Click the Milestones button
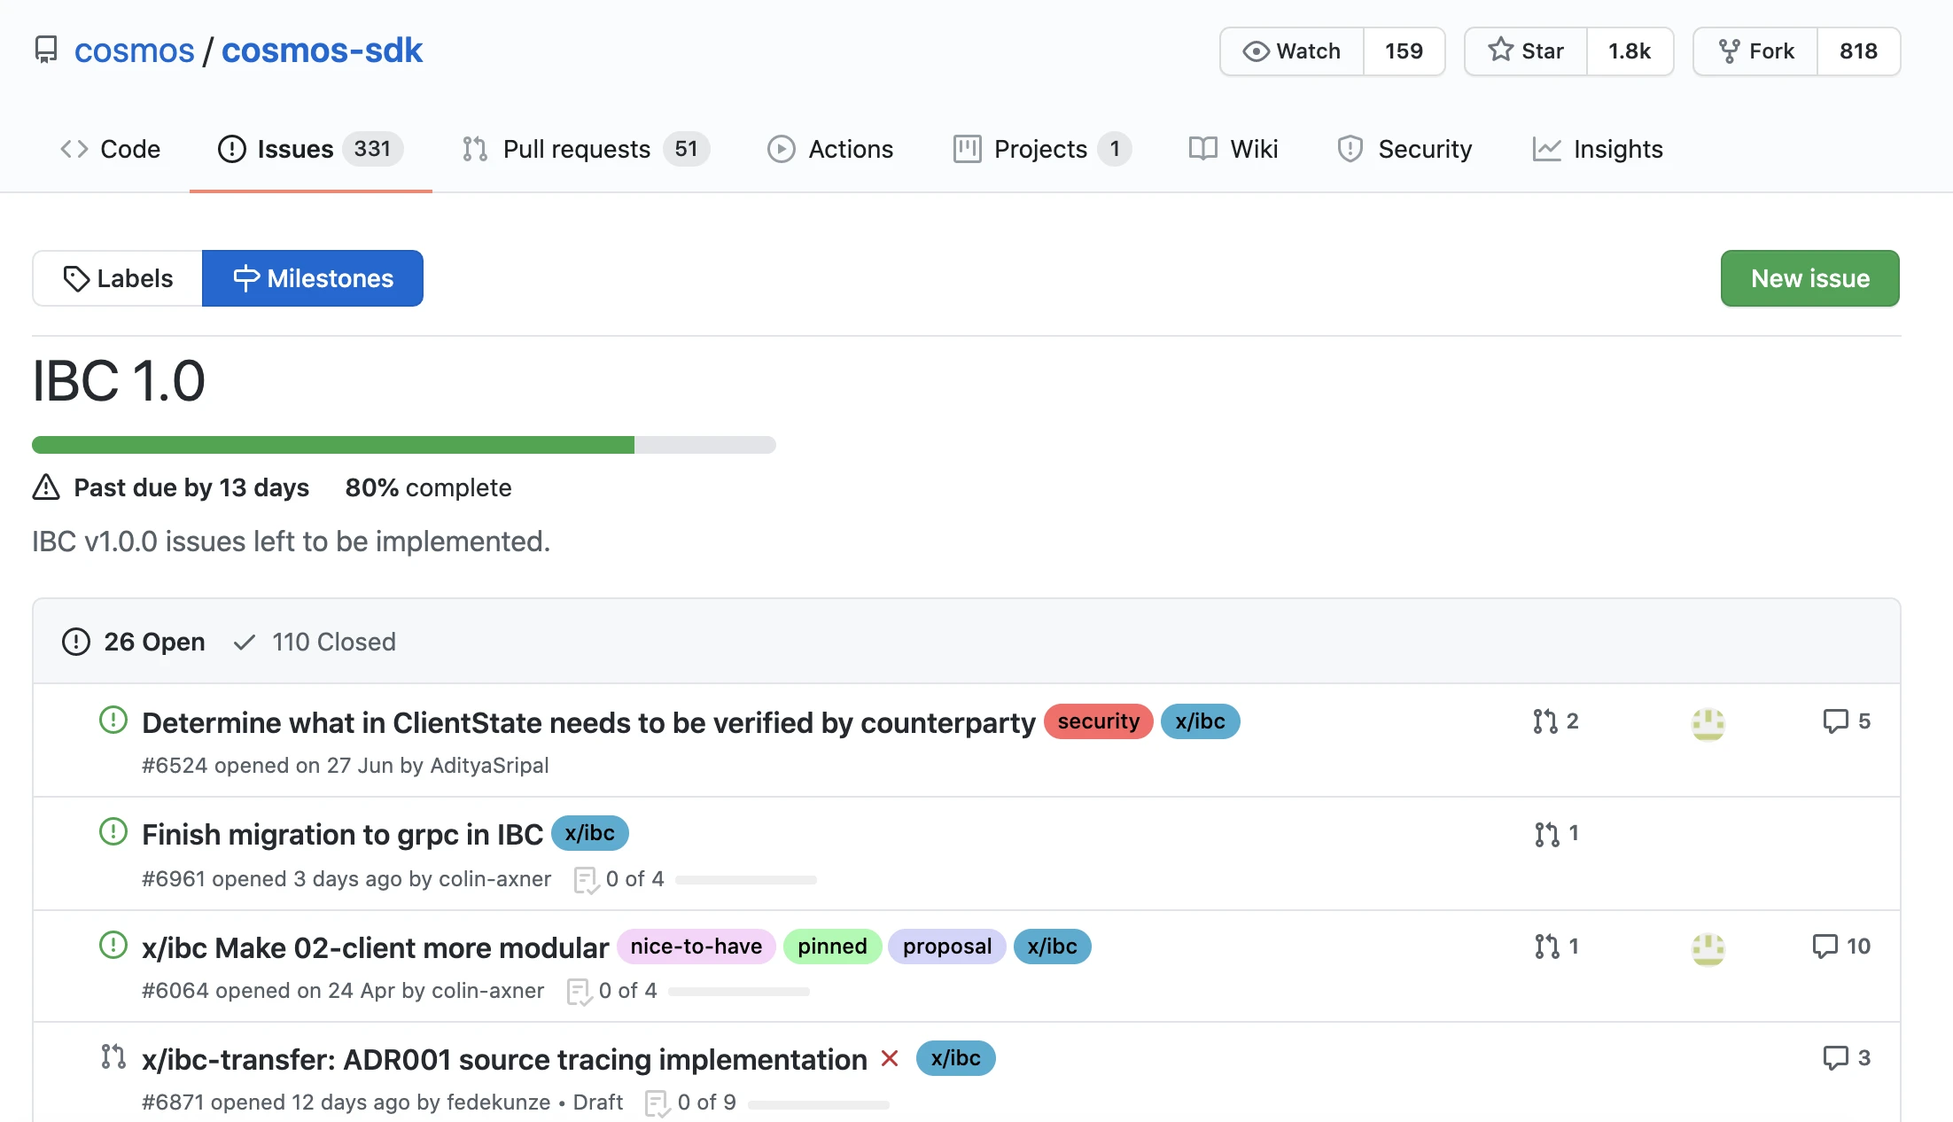Image resolution: width=1953 pixels, height=1122 pixels. click(313, 278)
